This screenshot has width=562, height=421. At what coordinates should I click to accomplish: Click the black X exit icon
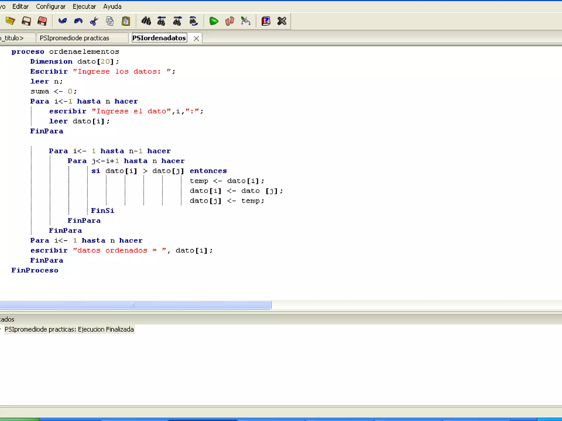(282, 21)
